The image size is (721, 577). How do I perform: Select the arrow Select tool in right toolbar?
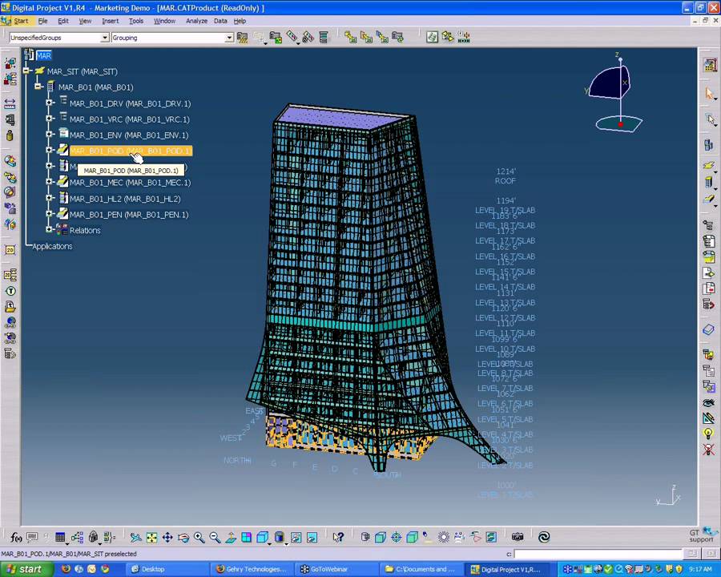[709, 94]
